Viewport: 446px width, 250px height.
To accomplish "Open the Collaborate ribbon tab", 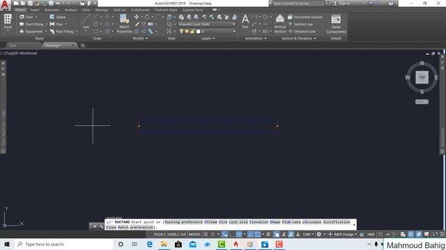I will coord(140,10).
